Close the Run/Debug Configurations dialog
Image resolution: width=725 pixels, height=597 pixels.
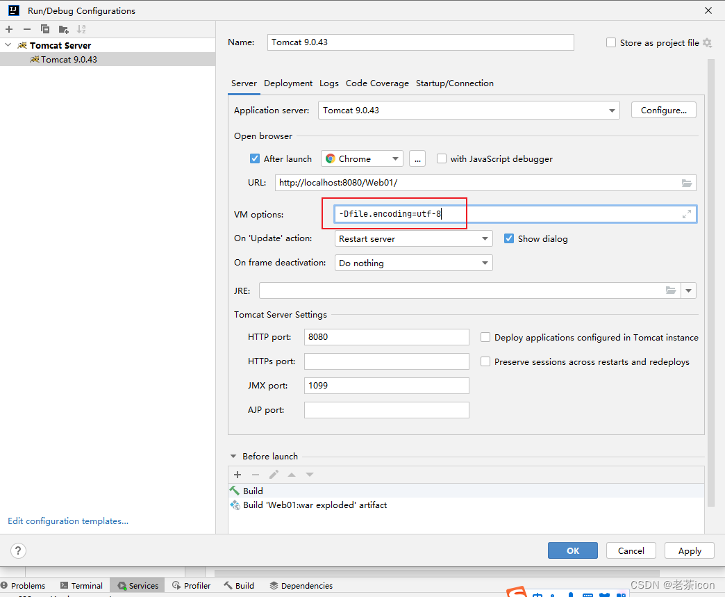pyautogui.click(x=708, y=10)
